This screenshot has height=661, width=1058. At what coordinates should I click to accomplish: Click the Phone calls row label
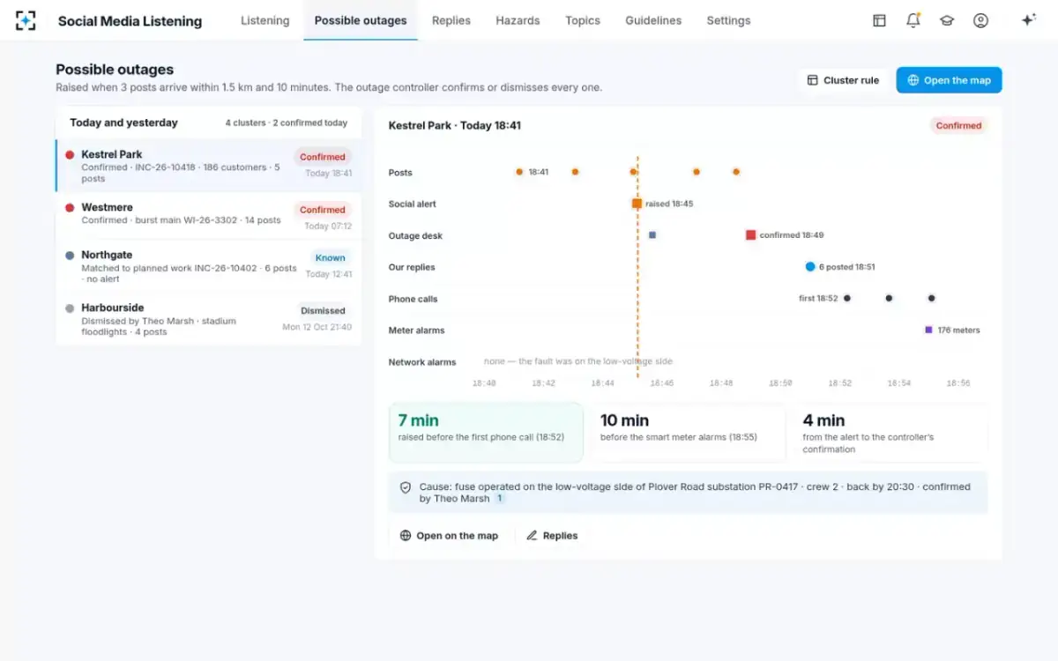coord(413,299)
